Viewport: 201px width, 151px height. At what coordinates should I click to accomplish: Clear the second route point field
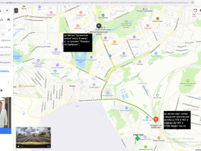pos(3,34)
